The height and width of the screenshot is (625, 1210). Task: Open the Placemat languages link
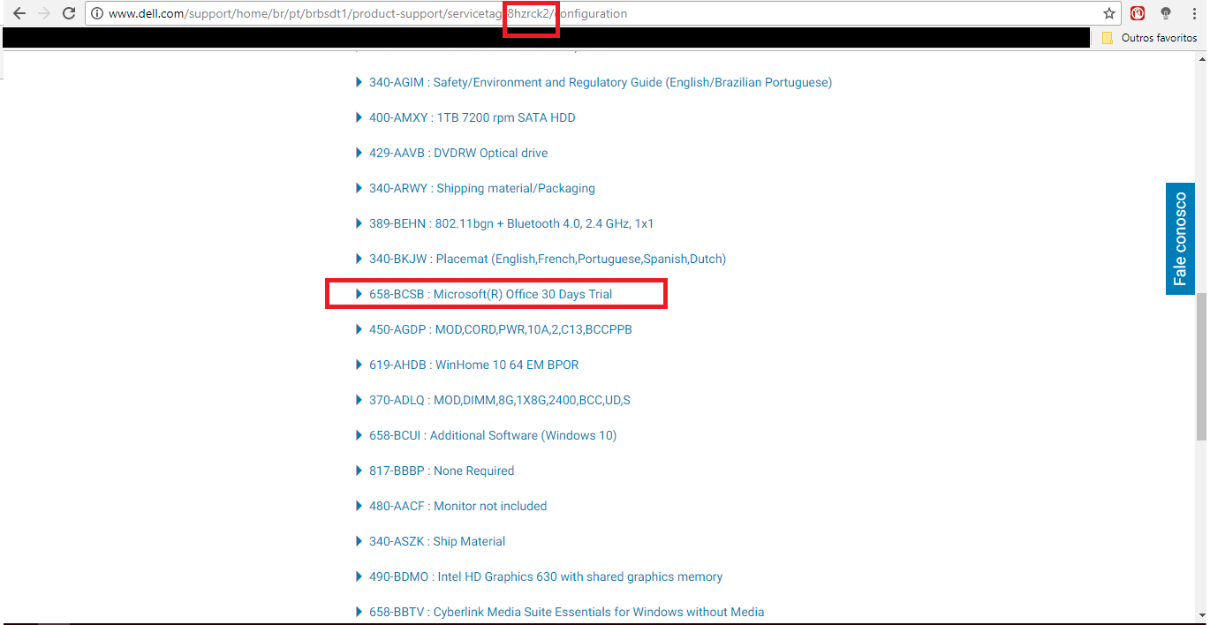548,259
